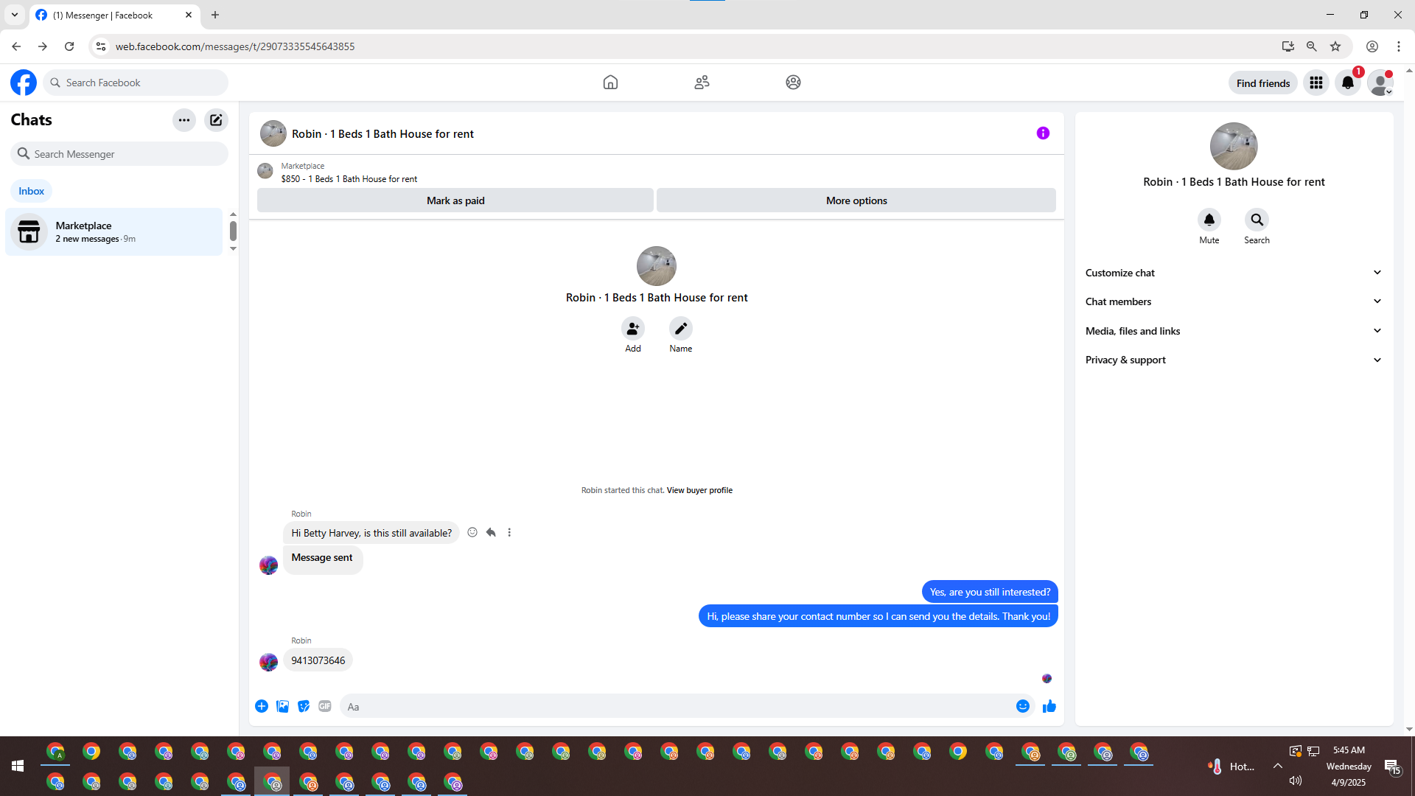Click the listing thumbnail in details panel
The image size is (1415, 796).
point(1234,146)
